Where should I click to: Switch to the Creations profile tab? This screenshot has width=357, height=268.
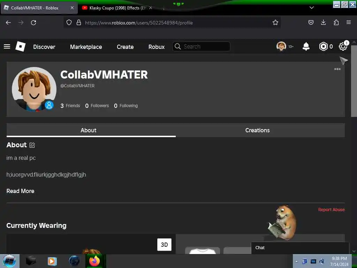(x=260, y=130)
